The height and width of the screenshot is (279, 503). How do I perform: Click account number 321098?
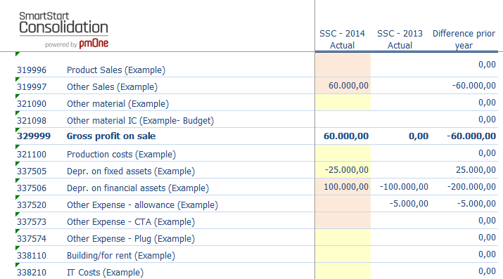click(x=32, y=121)
